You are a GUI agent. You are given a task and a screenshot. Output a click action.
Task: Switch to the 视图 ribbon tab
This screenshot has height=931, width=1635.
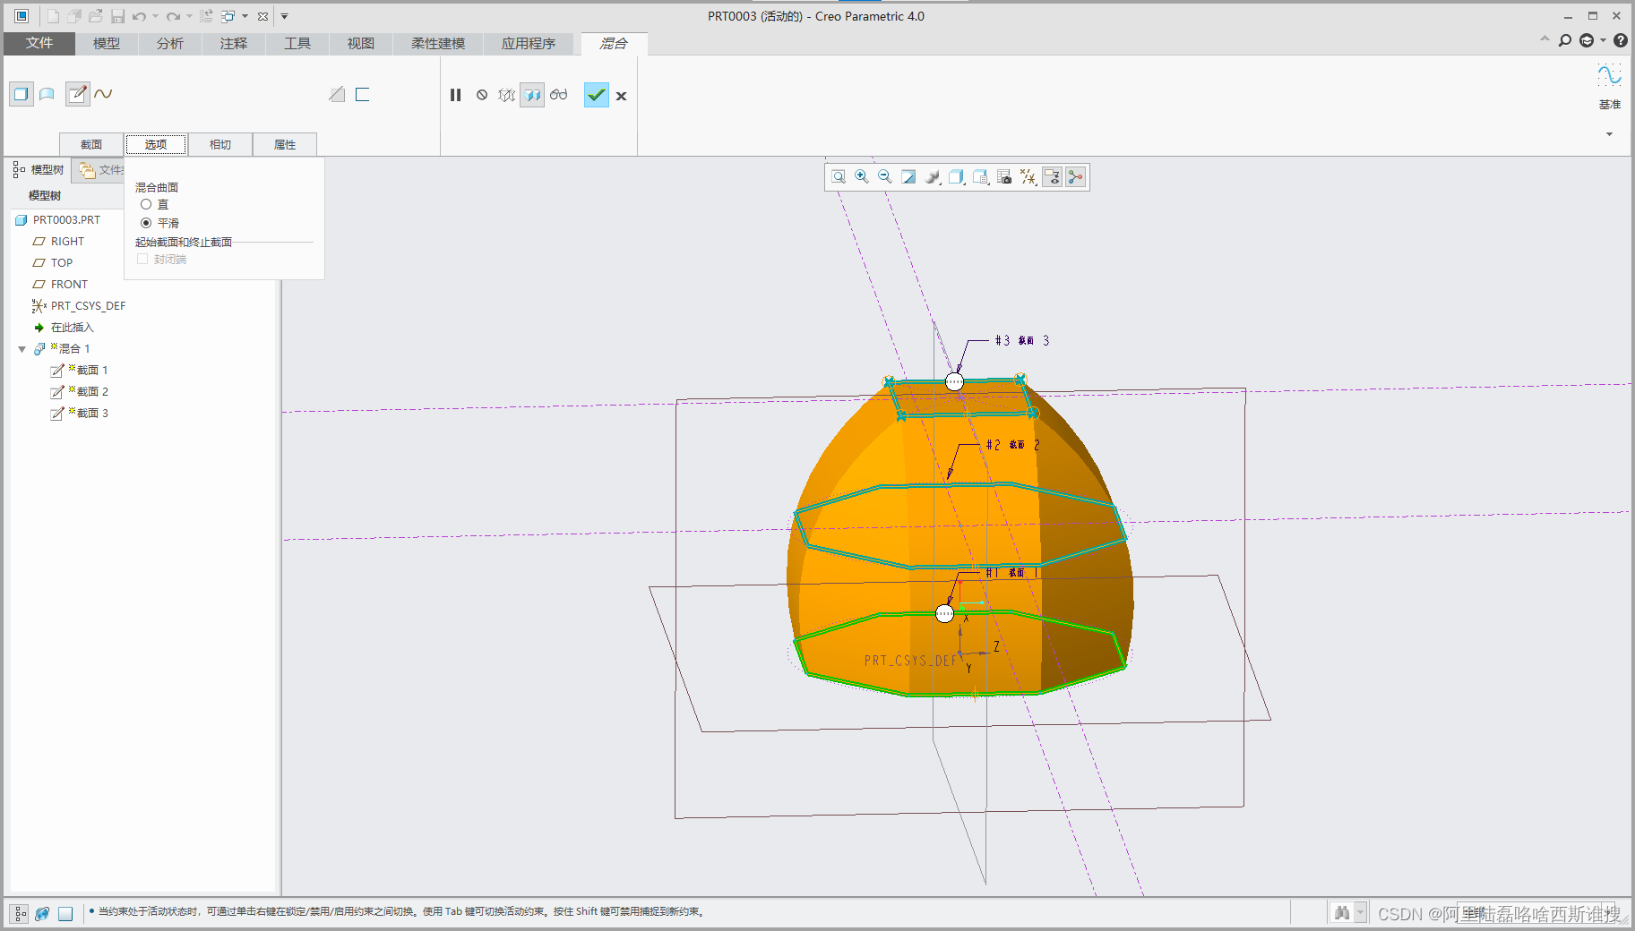pos(361,43)
